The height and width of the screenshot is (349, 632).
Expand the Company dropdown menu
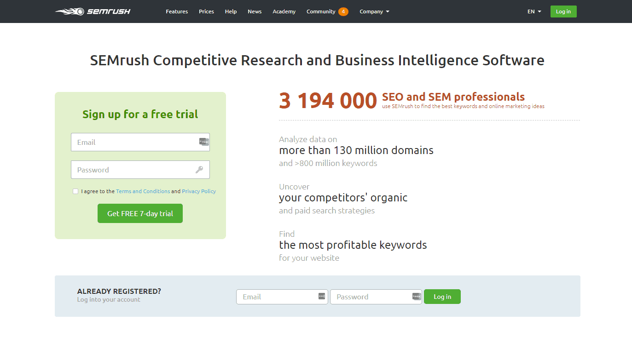(x=374, y=11)
